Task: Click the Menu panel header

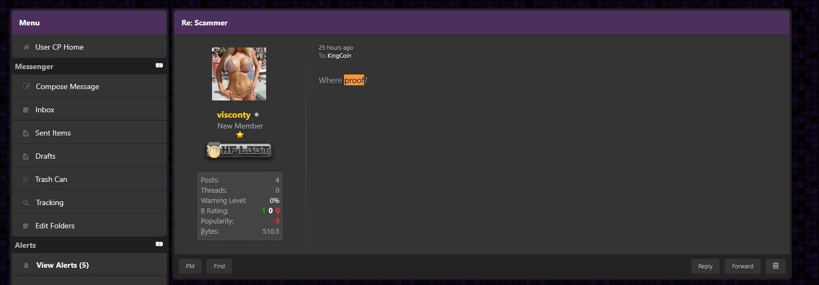Action: click(89, 23)
